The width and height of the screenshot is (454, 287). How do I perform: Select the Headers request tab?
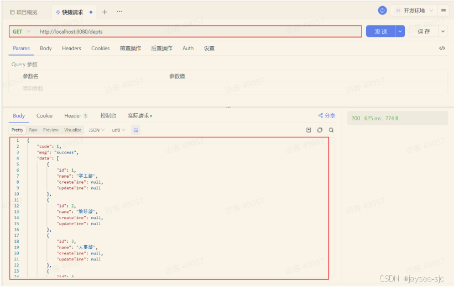coord(71,48)
